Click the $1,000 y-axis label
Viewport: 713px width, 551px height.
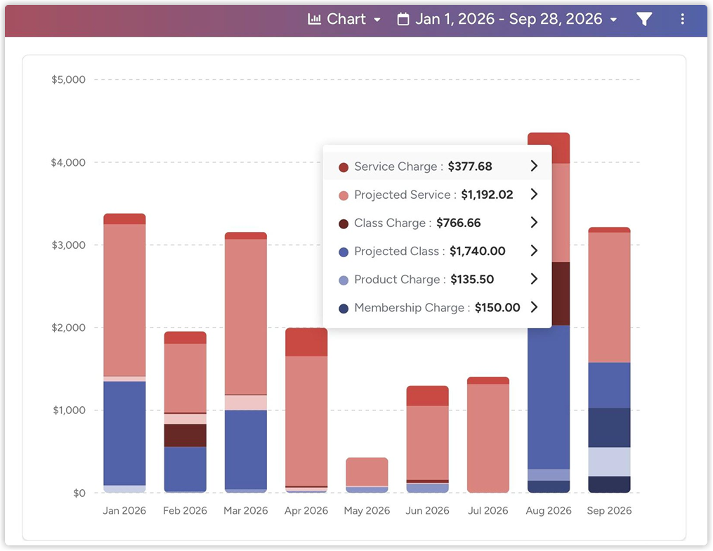69,410
